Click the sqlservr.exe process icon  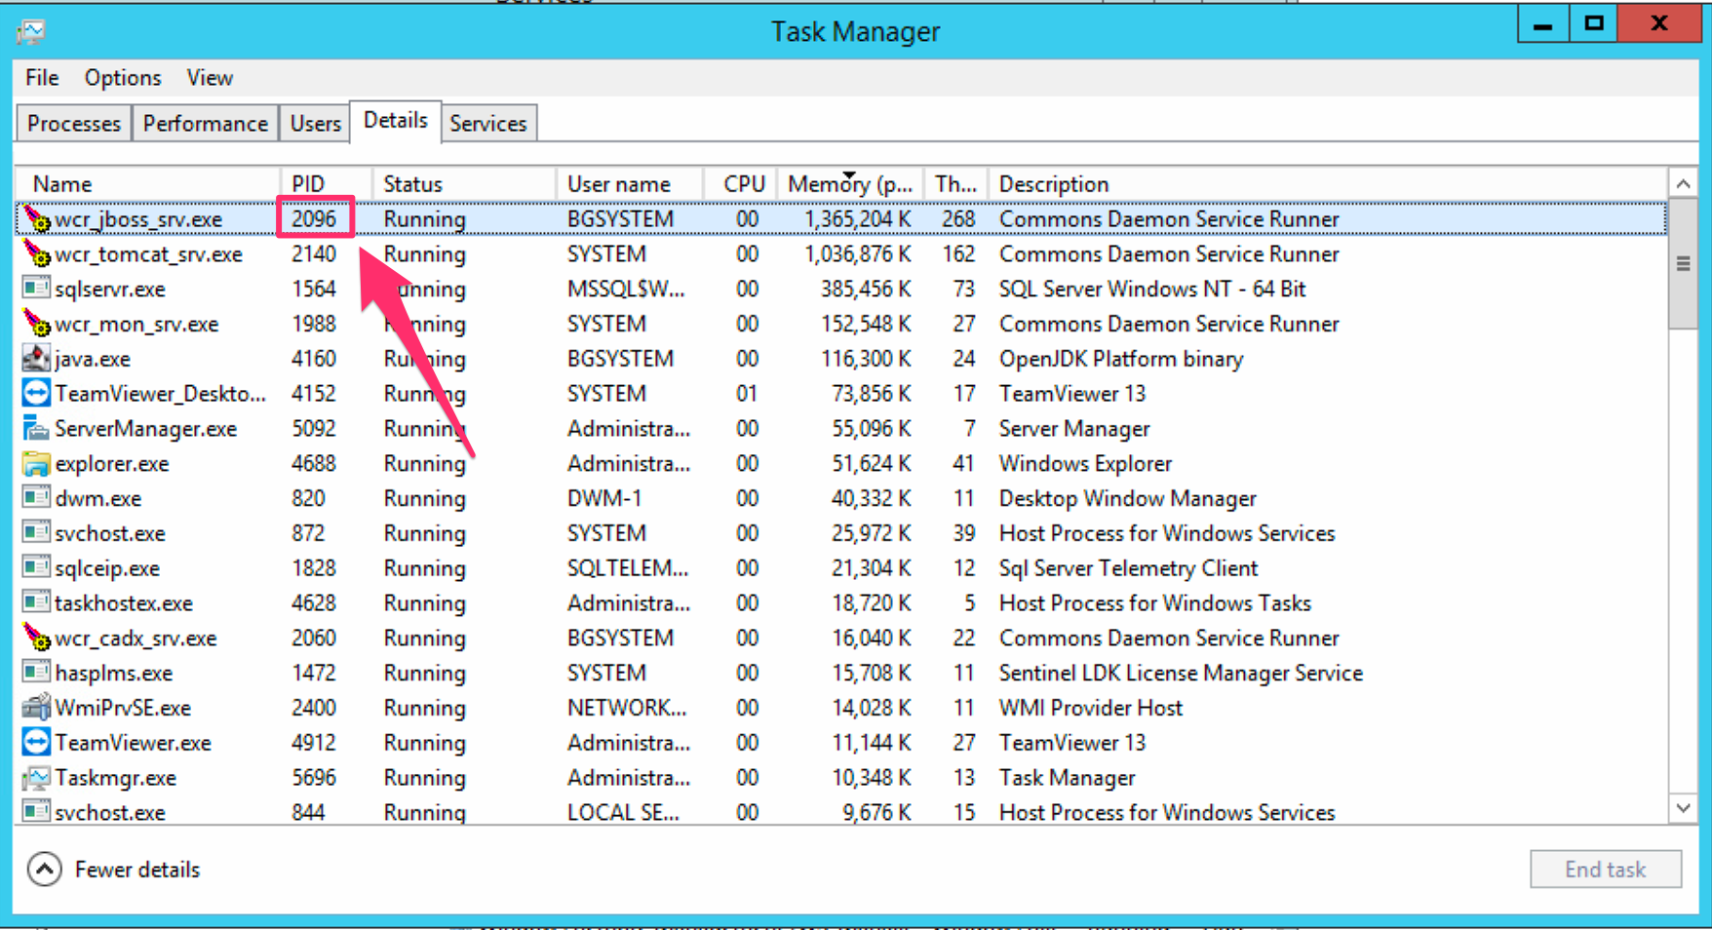click(x=35, y=289)
